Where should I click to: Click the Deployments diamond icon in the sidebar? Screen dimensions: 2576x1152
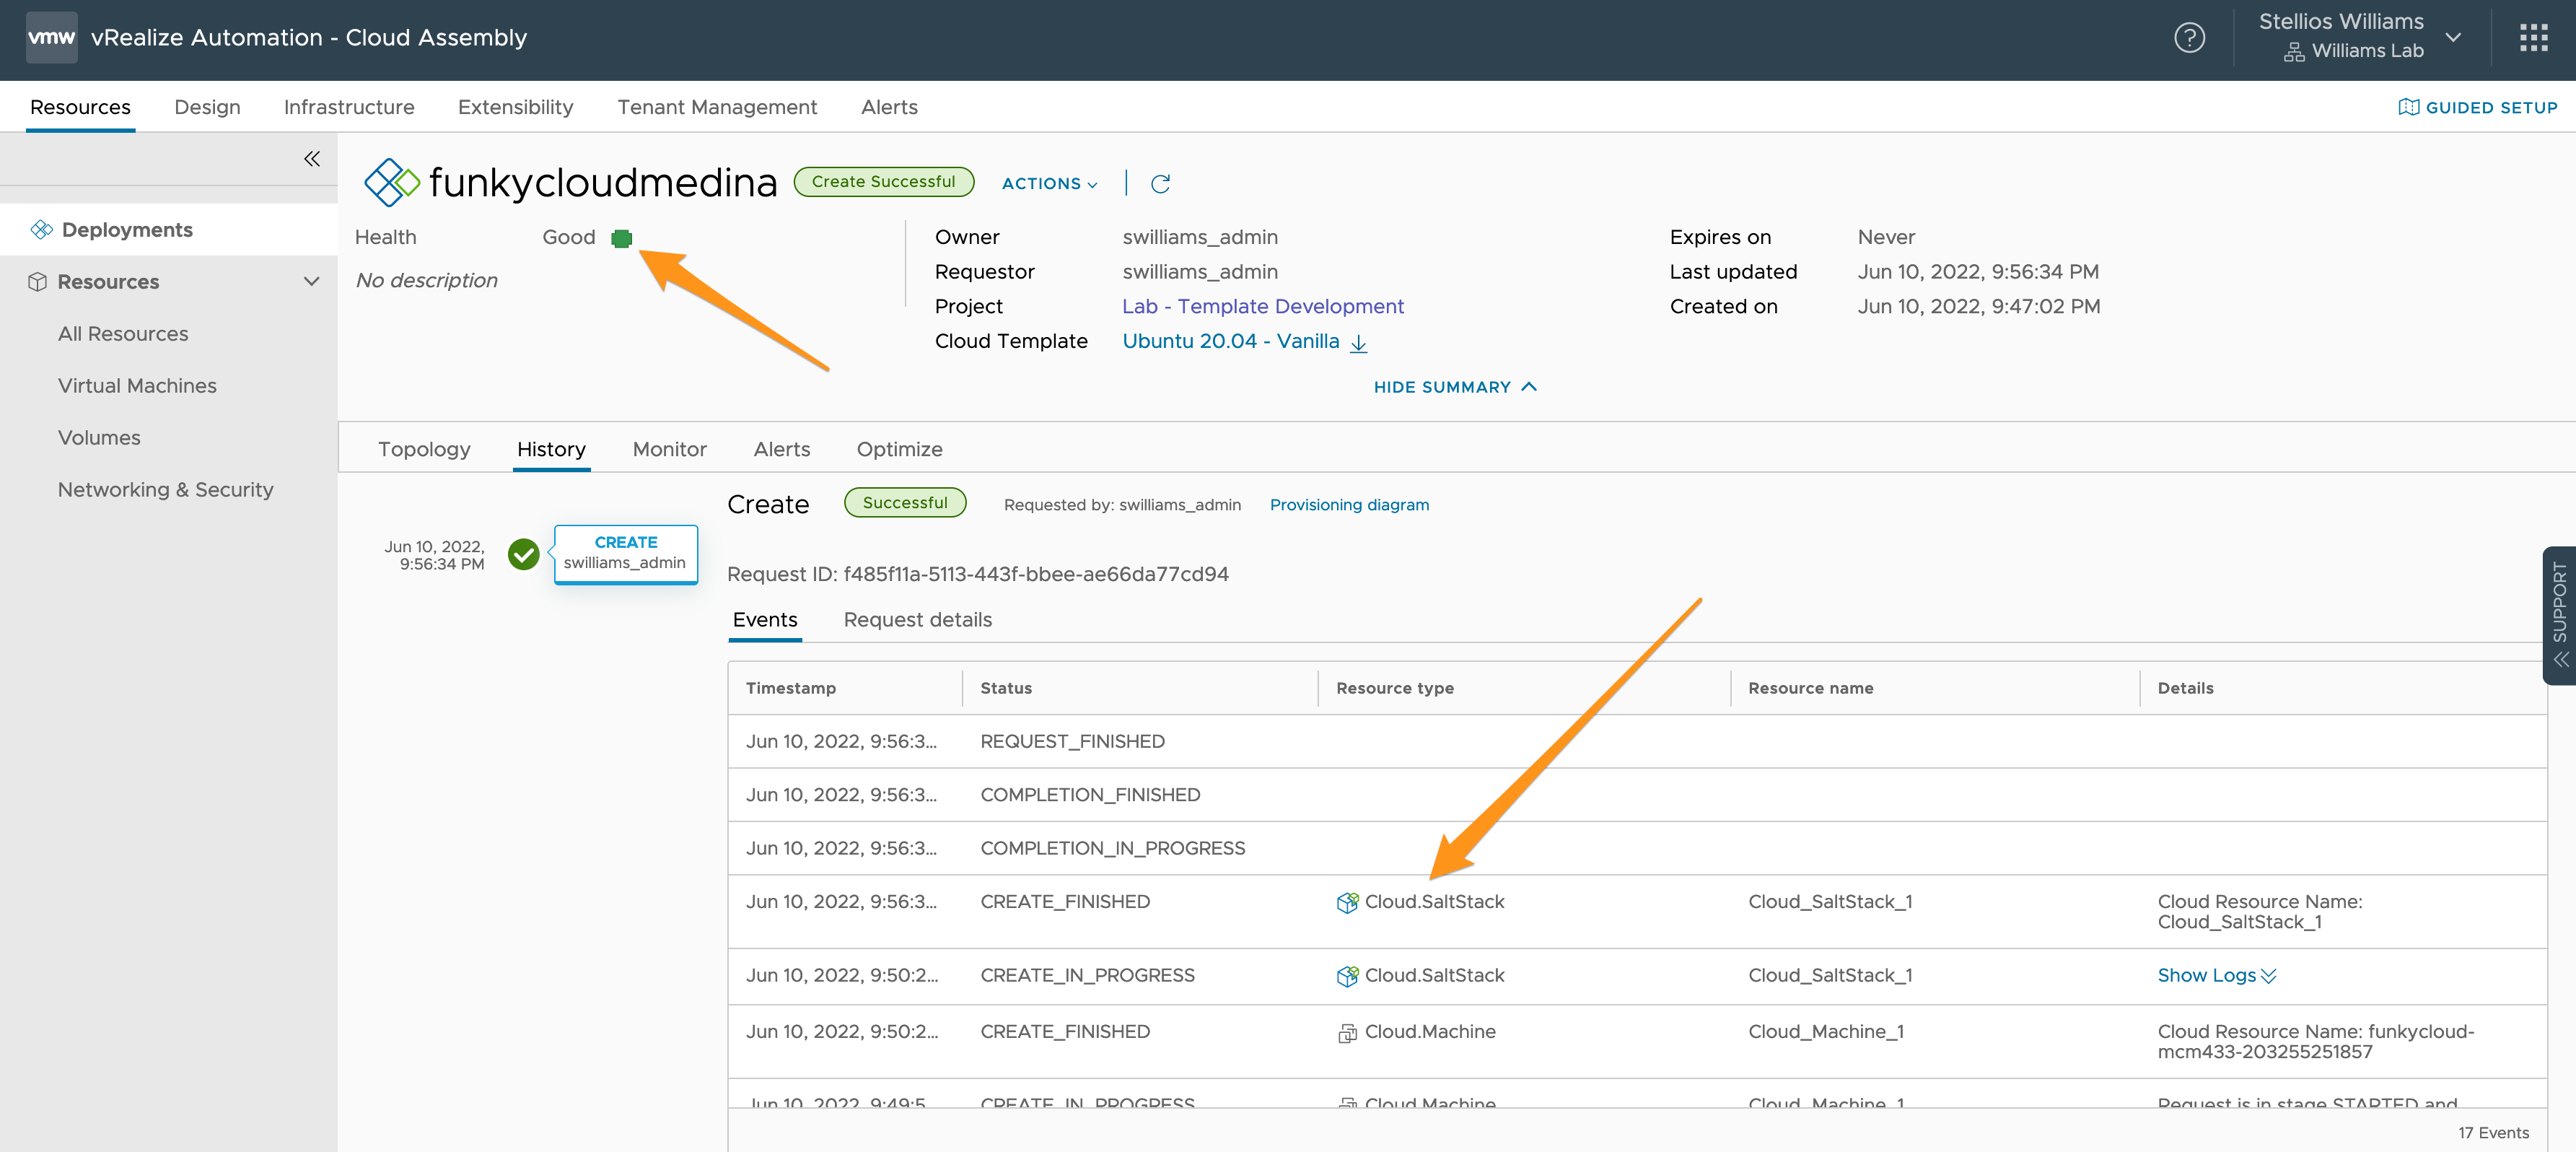pos(41,230)
